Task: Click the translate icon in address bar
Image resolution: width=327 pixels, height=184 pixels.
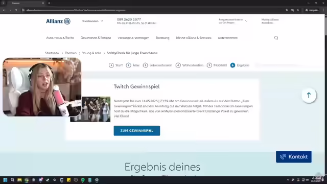Action: point(292,10)
